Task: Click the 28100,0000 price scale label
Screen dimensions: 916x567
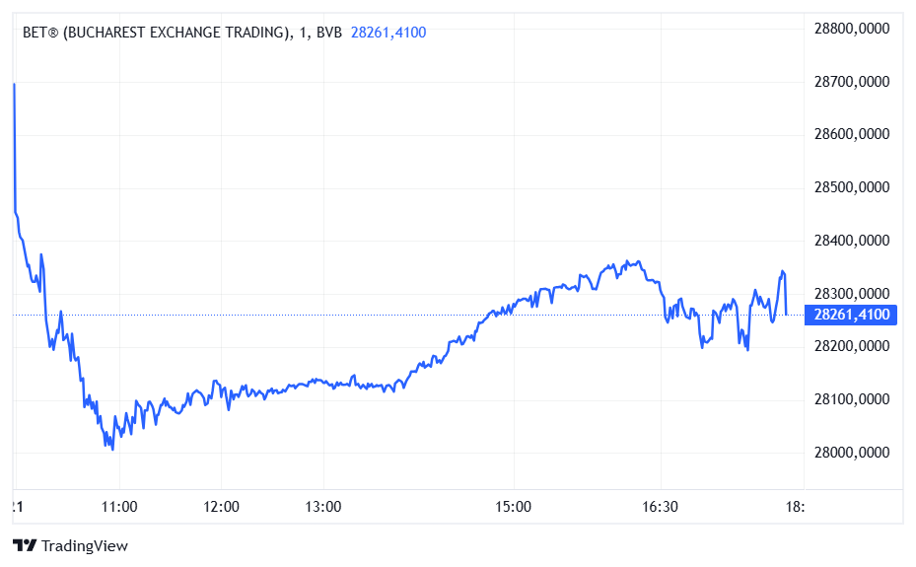Action: point(849,399)
